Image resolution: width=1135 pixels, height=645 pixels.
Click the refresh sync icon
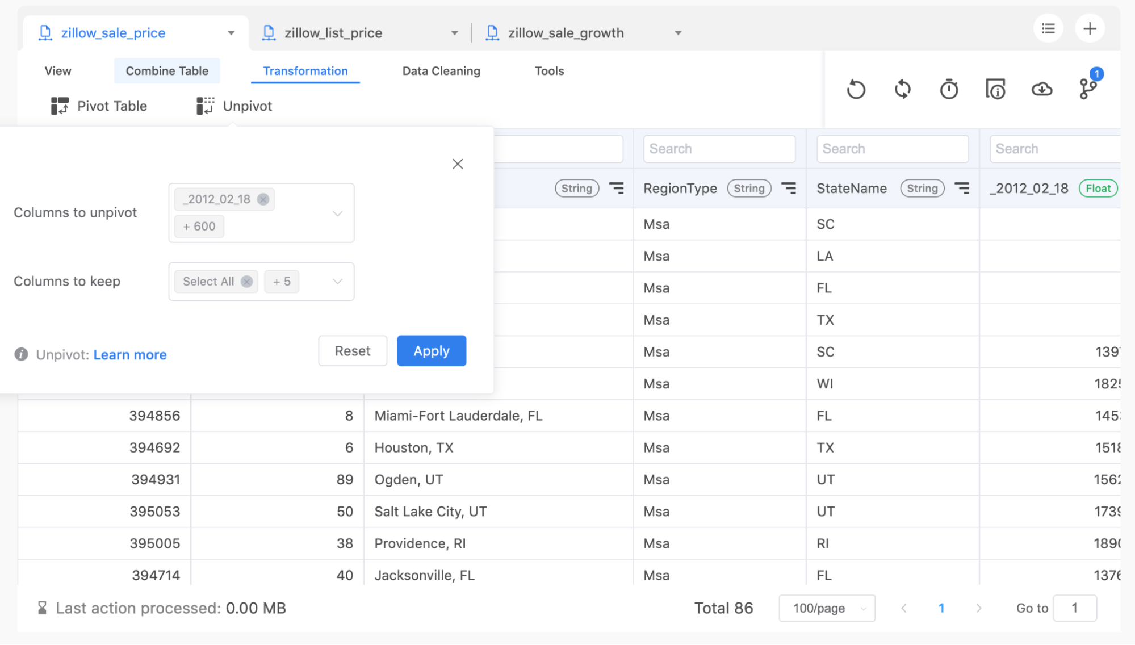902,89
